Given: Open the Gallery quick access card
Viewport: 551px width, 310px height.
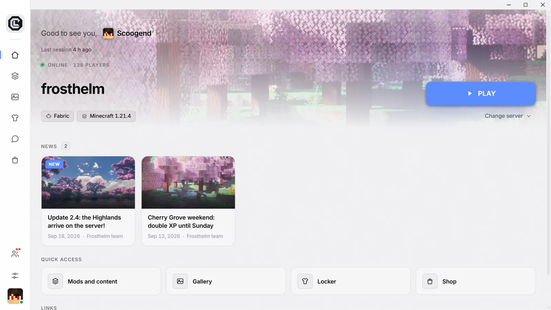Looking at the screenshot, I should point(226,281).
